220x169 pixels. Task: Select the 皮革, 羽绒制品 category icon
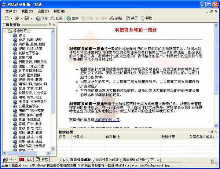[x=15, y=120]
